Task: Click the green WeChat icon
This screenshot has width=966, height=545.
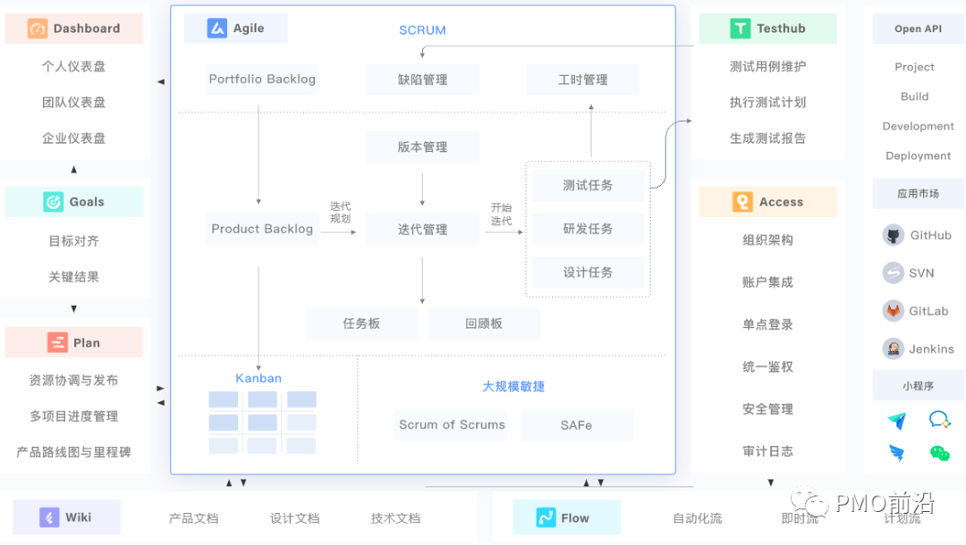Action: tap(939, 453)
